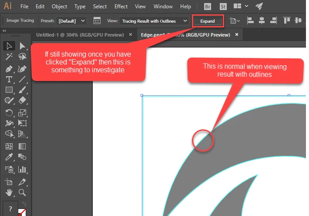Select the Eyedropper tool
The image size is (309, 216).
(9, 157)
